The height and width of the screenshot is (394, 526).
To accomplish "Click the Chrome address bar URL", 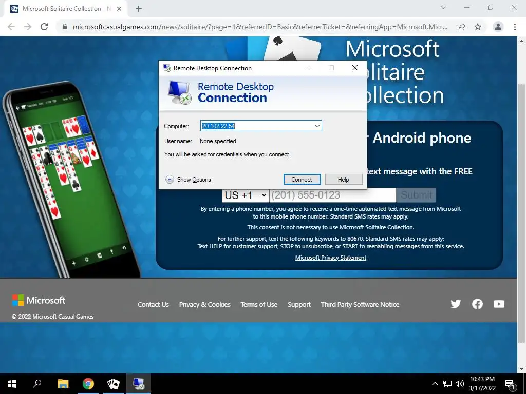I will click(x=260, y=27).
